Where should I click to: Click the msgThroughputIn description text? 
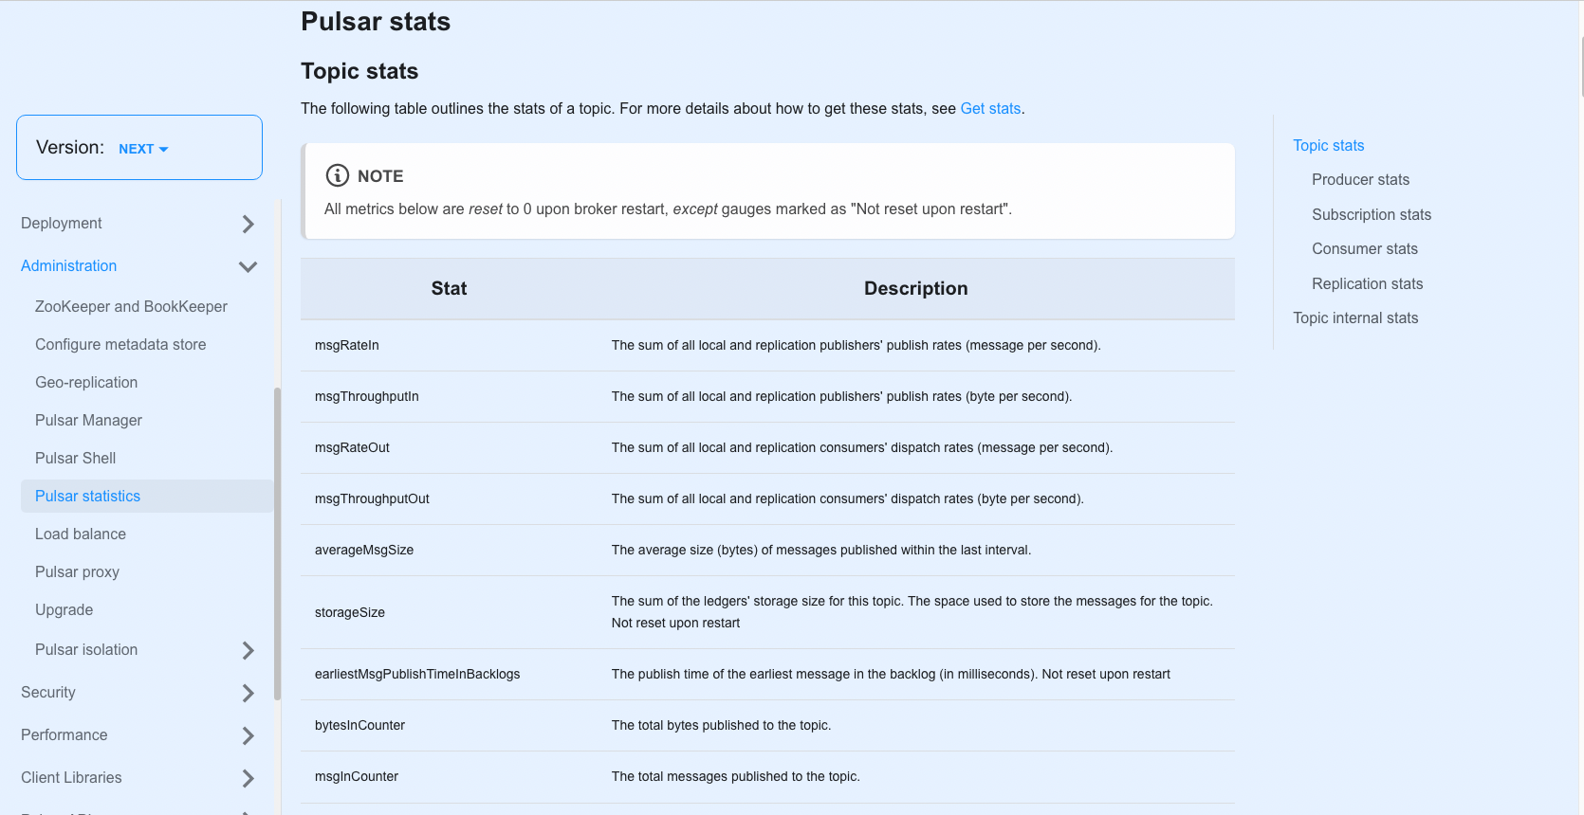[841, 397]
